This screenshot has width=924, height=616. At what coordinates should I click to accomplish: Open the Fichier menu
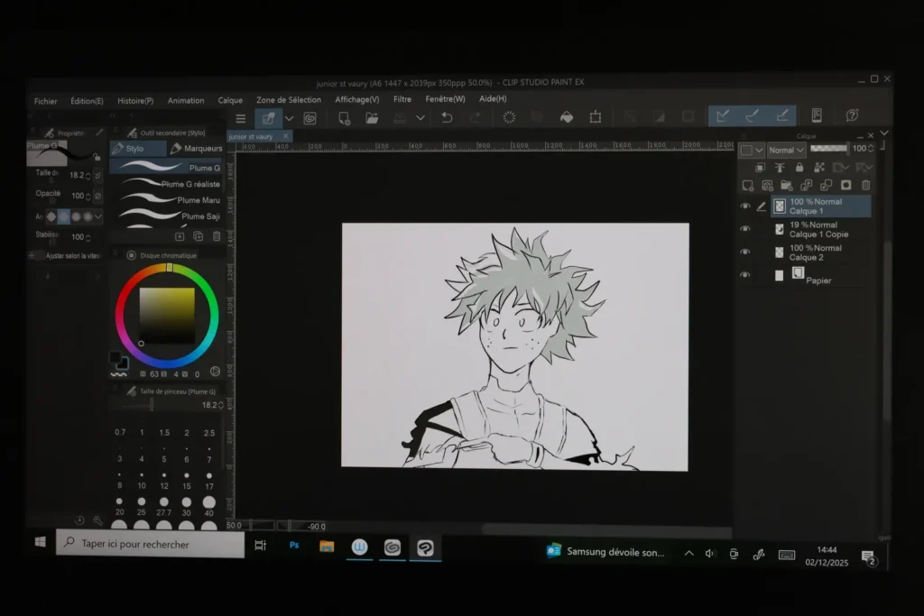point(45,101)
